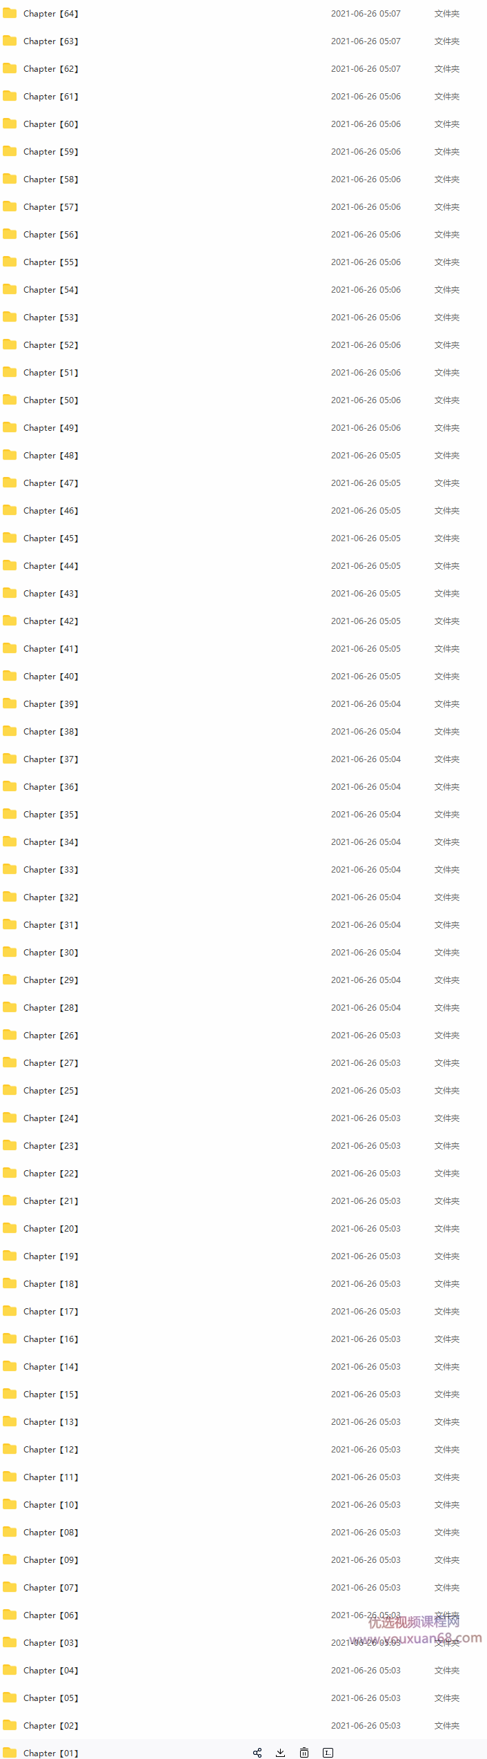
Task: Click the rename icon in Chapter 01 row
Action: click(328, 1752)
